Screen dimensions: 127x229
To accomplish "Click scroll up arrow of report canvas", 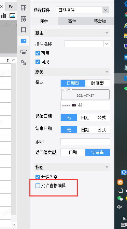I will [x=14, y=60].
